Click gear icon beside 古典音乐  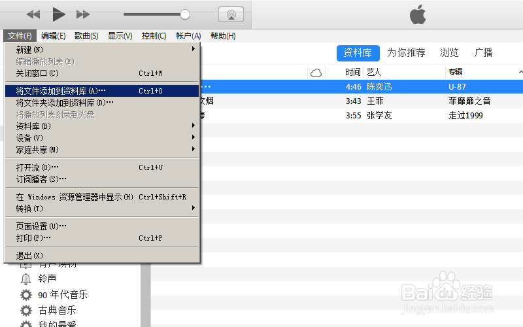[x=26, y=311]
